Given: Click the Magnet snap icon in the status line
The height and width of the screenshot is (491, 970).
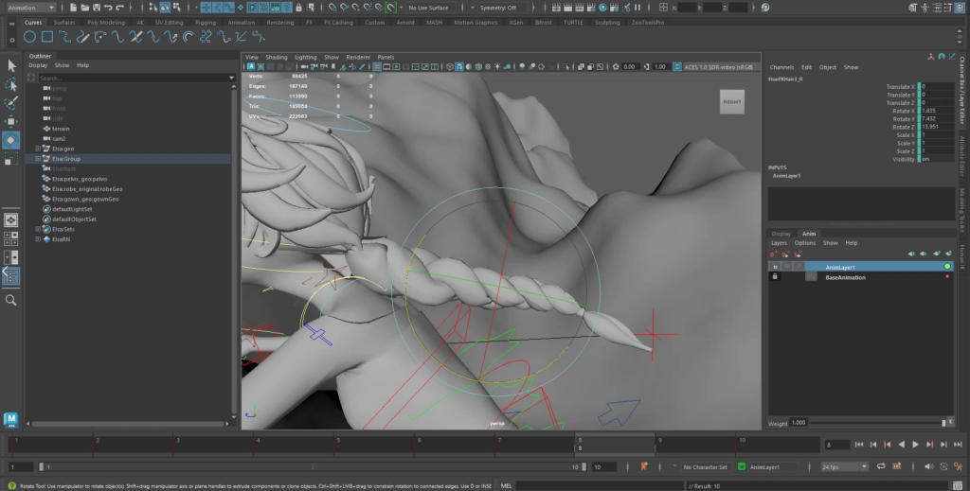Looking at the screenshot, I should 390,8.
